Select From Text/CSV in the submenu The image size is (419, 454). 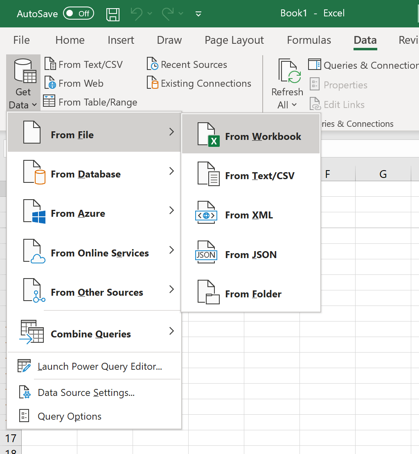pos(251,173)
